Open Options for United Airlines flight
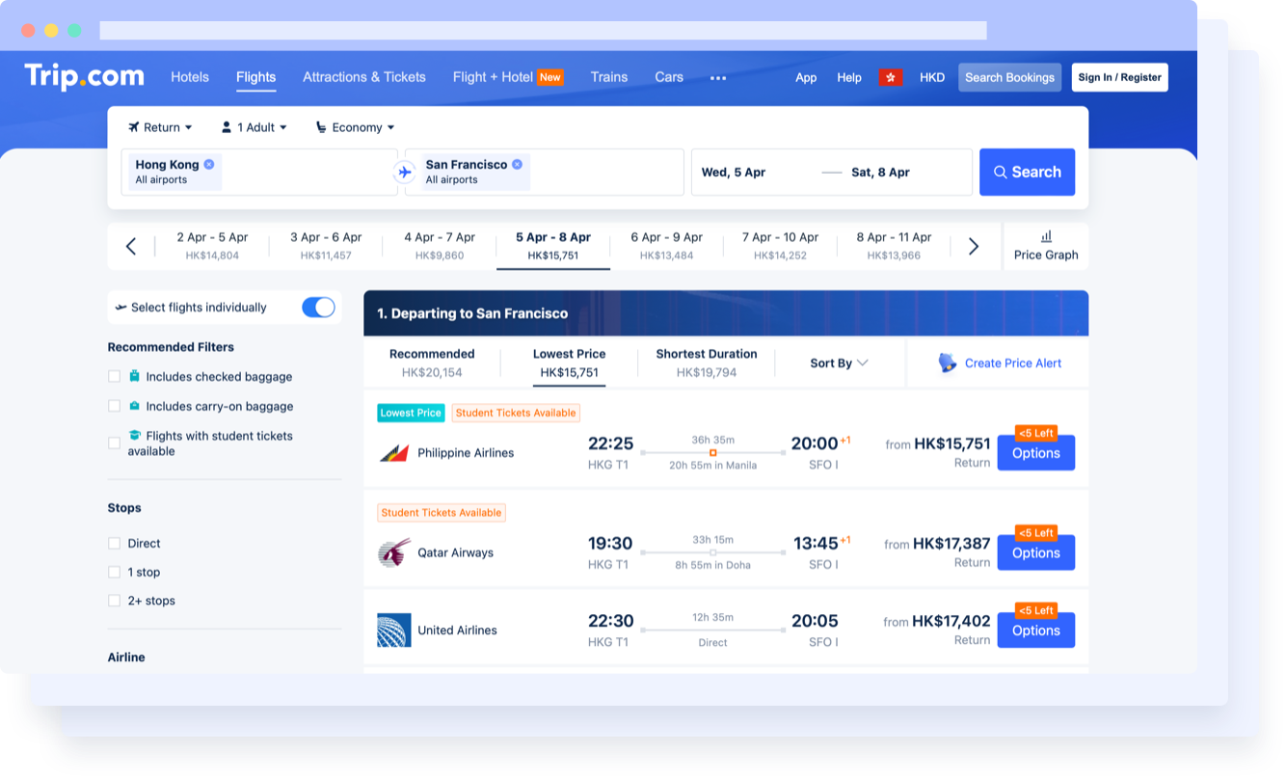Screen dimensions: 1286x779 click(x=1036, y=631)
